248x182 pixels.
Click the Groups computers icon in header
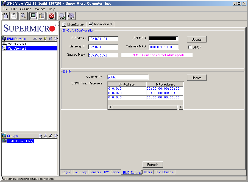(x=4, y=136)
